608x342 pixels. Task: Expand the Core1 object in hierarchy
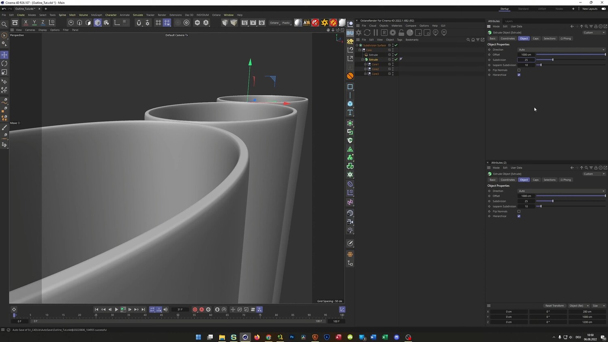(365, 64)
